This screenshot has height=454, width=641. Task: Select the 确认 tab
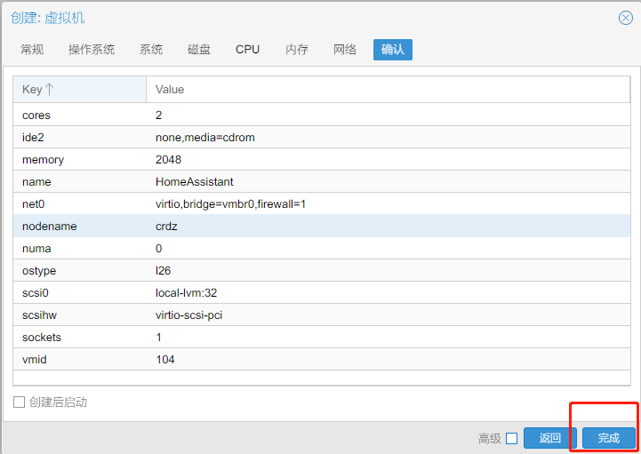(392, 50)
